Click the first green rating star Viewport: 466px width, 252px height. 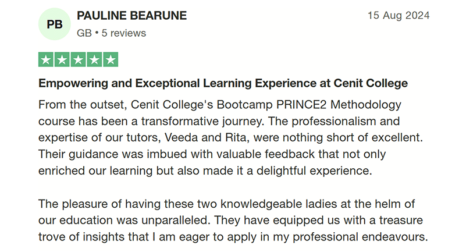pos(46,59)
